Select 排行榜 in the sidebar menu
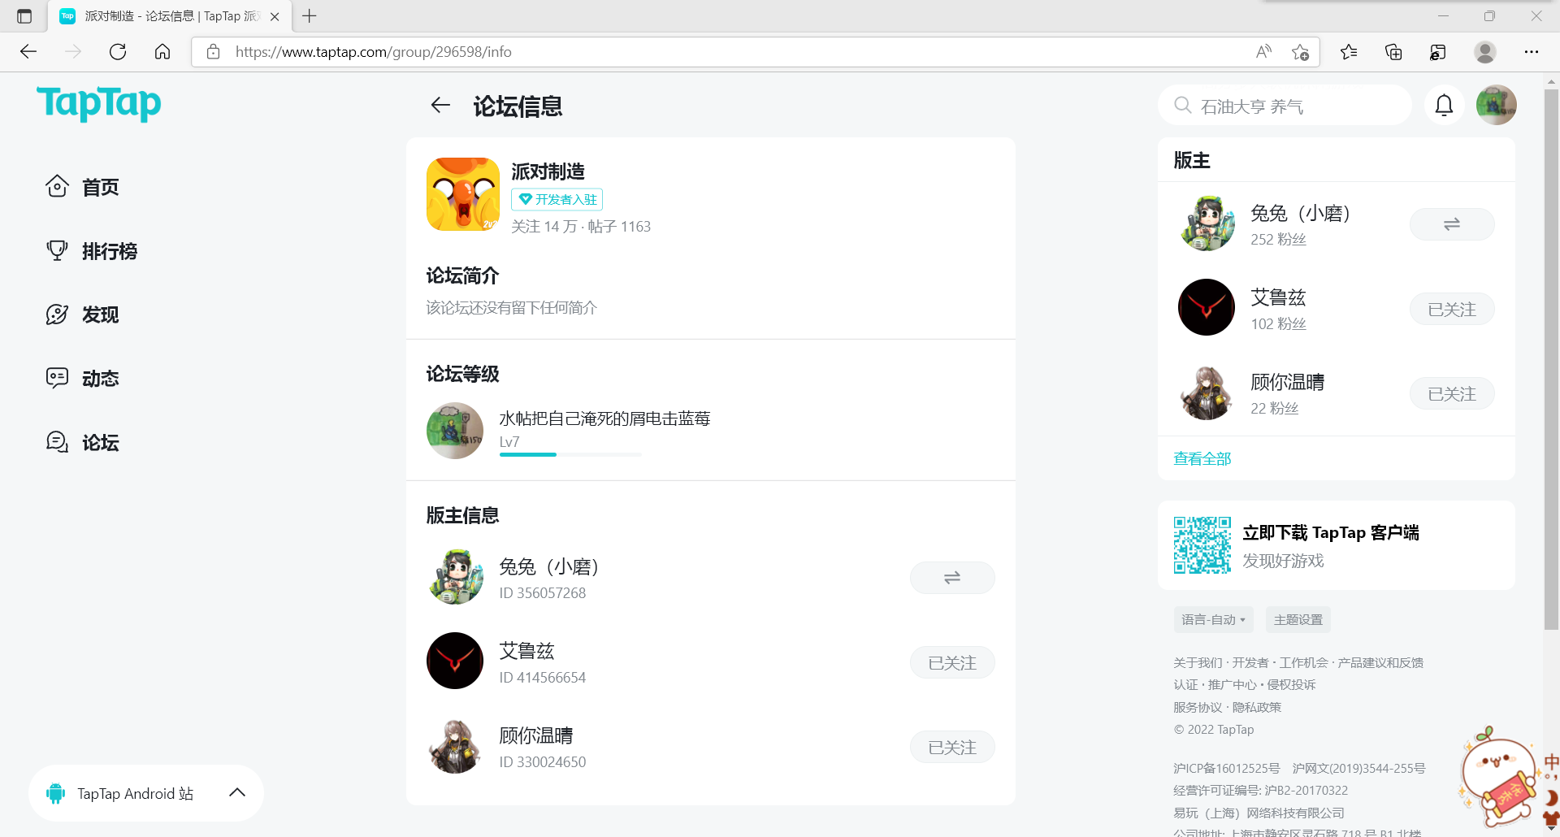This screenshot has width=1560, height=837. pos(110,251)
